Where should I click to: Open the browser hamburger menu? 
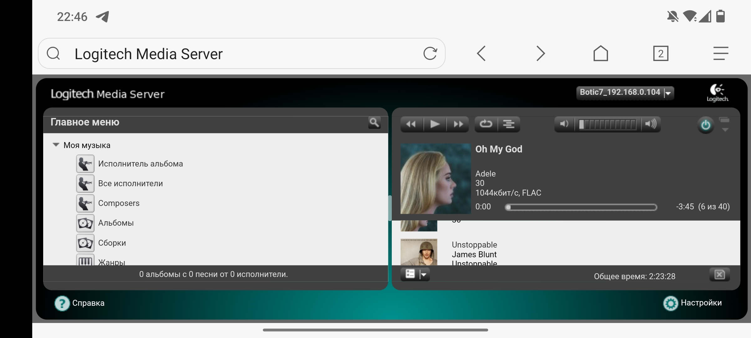721,54
